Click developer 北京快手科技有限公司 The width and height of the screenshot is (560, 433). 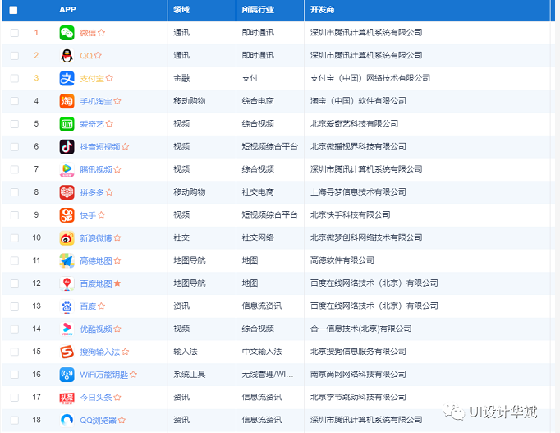(350, 215)
